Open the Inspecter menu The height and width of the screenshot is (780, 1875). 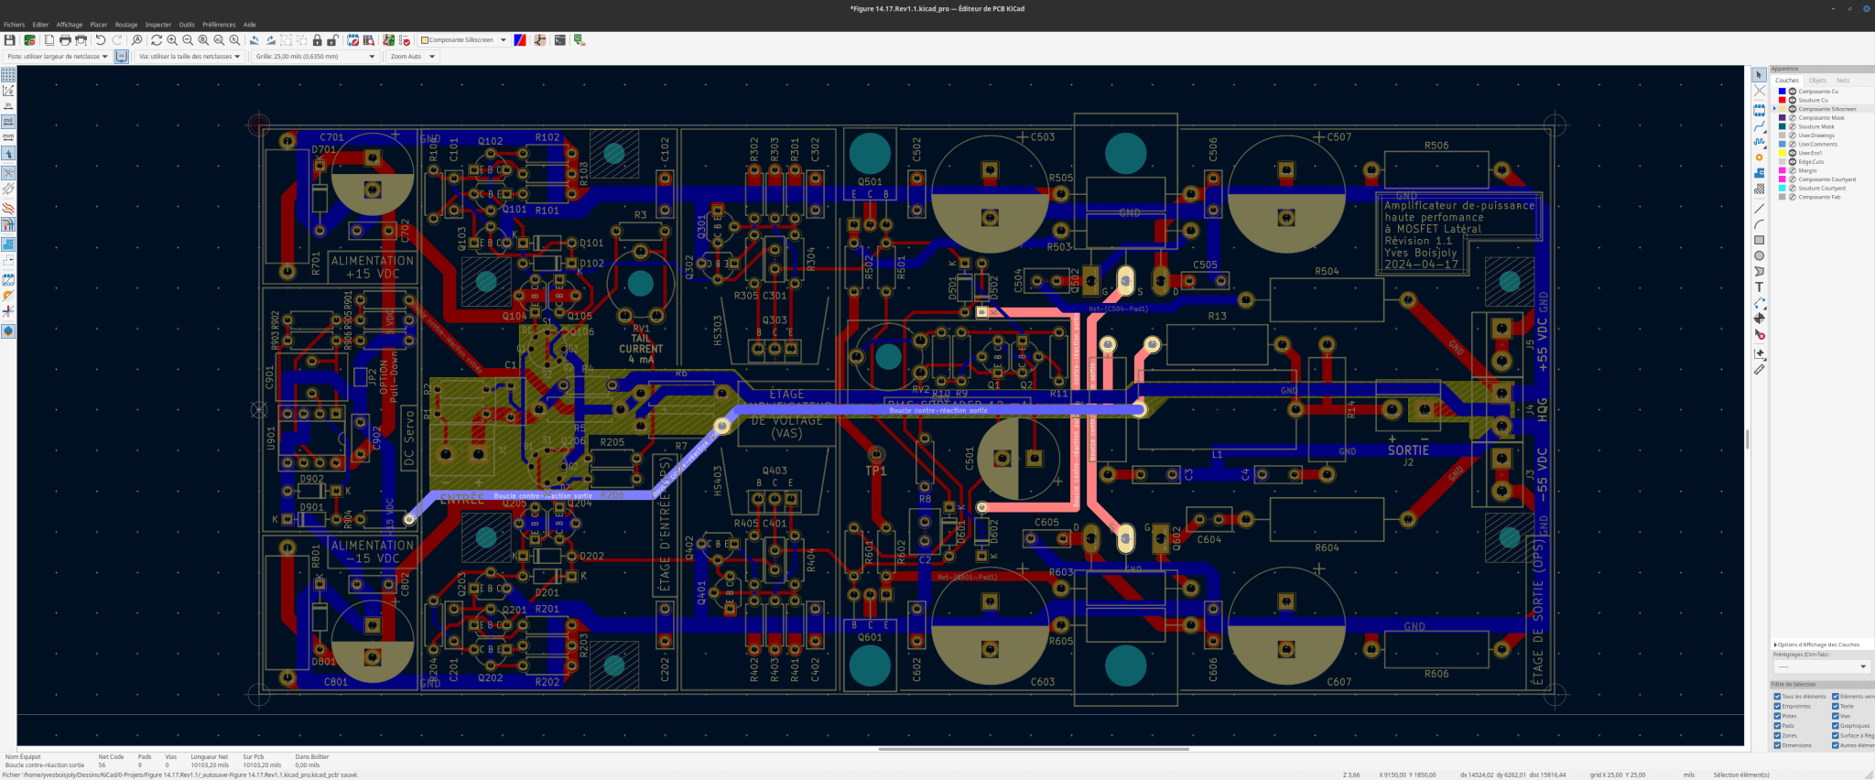tap(158, 25)
